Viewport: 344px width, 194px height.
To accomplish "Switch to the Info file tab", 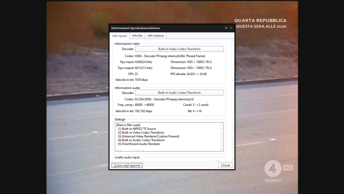I will pyautogui.click(x=137, y=35).
